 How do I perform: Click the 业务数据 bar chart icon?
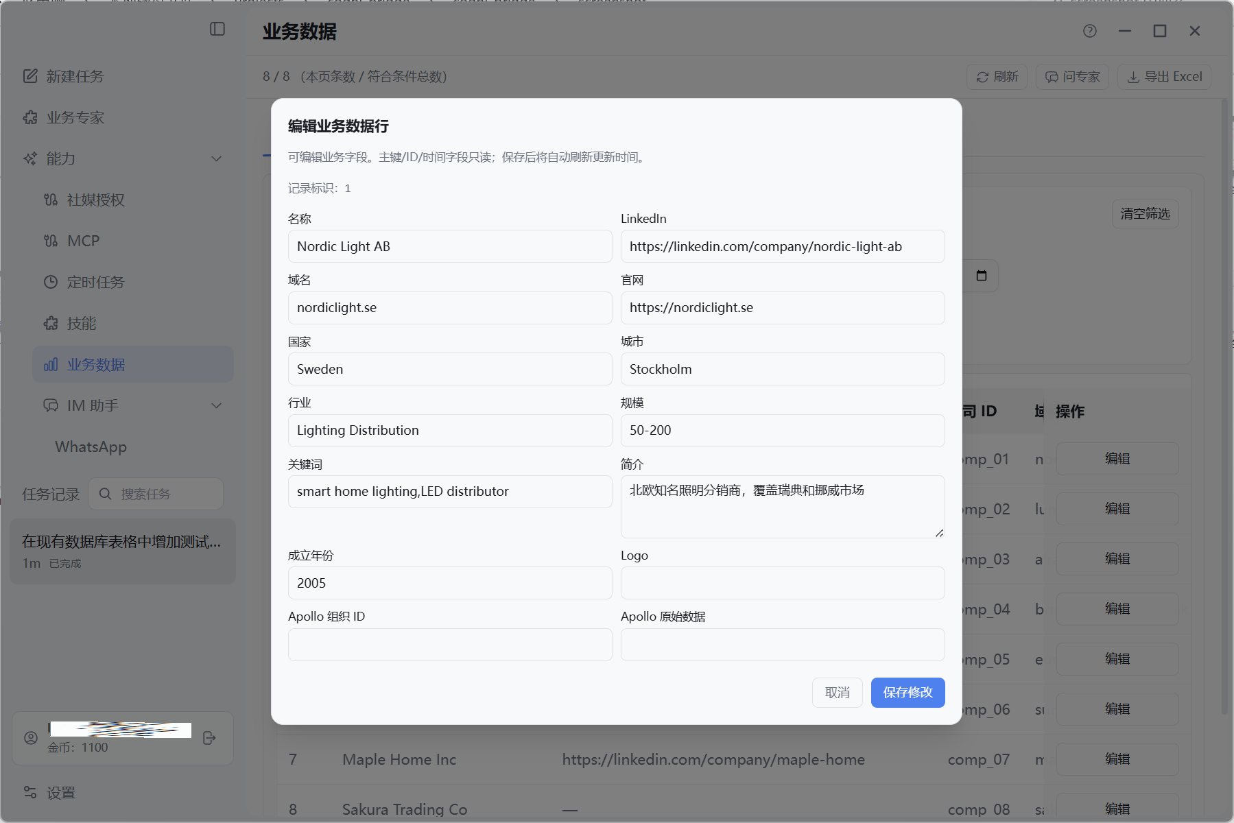pyautogui.click(x=51, y=364)
